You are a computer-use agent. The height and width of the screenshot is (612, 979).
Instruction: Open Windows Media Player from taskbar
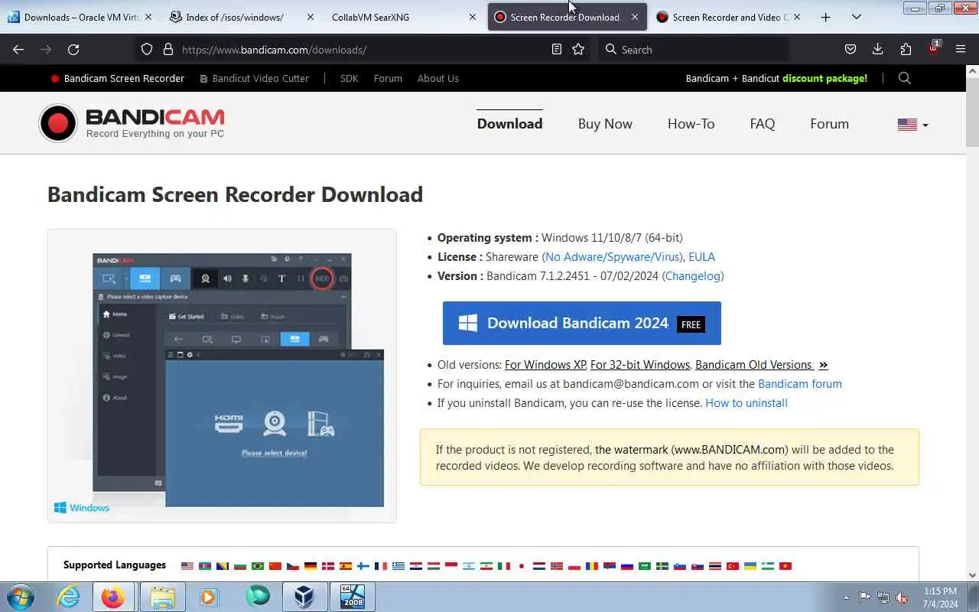pos(209,597)
